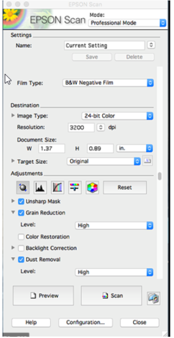Start scanning with the Scan button
Viewport: 174px width, 338px height.
111,295
